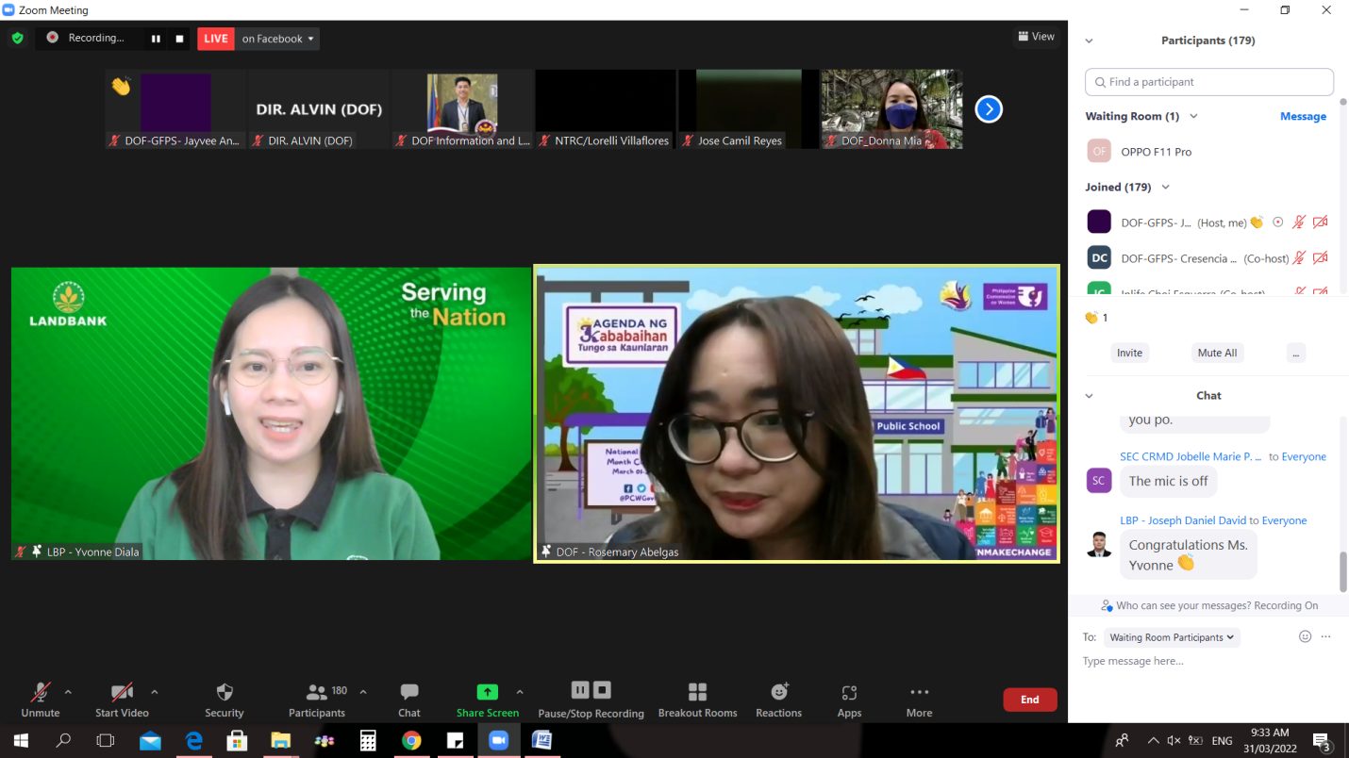Viewport: 1349px width, 758px height.
Task: Toggle mute icon for DOF-GFPS Cresencia row
Action: [1299, 258]
